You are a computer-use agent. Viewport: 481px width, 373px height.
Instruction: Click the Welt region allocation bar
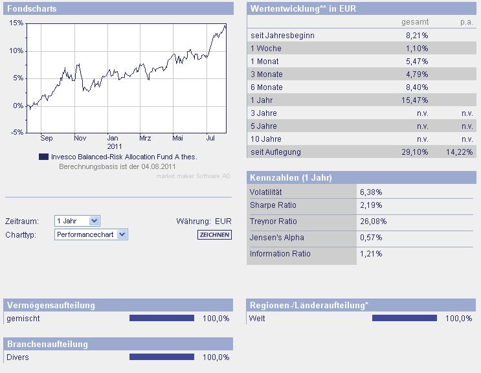405,318
